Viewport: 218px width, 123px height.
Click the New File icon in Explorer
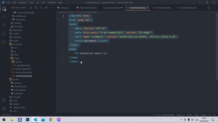point(31,8)
